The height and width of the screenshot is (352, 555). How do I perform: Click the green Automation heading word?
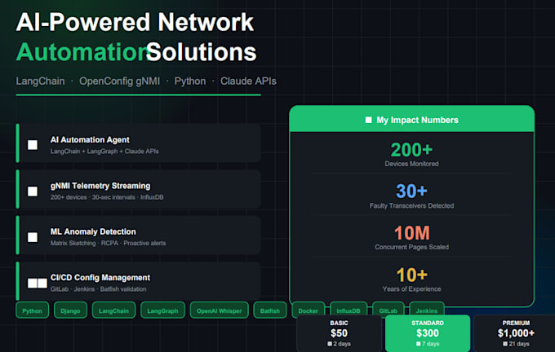(83, 52)
